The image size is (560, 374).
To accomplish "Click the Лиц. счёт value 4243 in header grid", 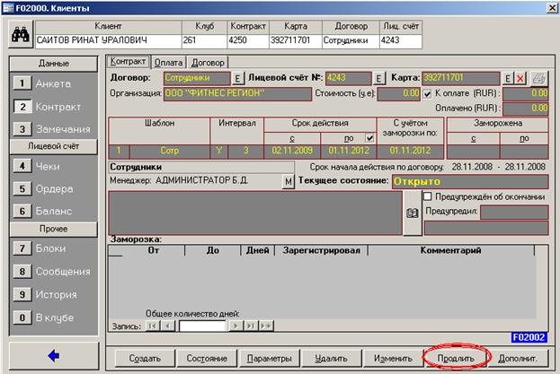I will [401, 40].
